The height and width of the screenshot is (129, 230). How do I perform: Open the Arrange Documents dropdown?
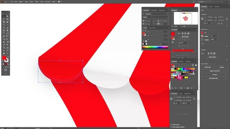click(60, 1)
